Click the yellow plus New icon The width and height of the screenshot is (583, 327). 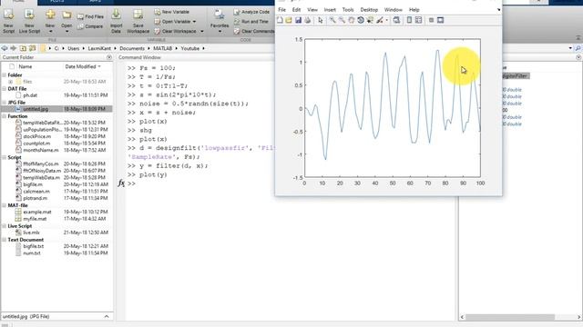coord(50,15)
